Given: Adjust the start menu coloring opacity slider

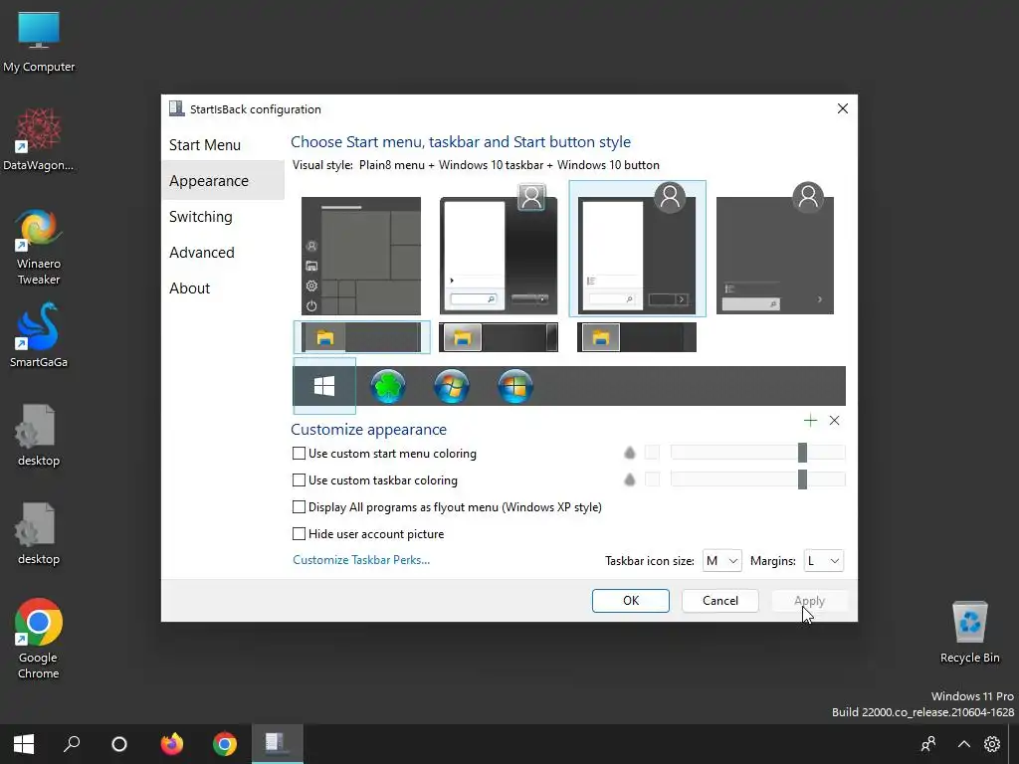Looking at the screenshot, I should [x=757, y=453].
